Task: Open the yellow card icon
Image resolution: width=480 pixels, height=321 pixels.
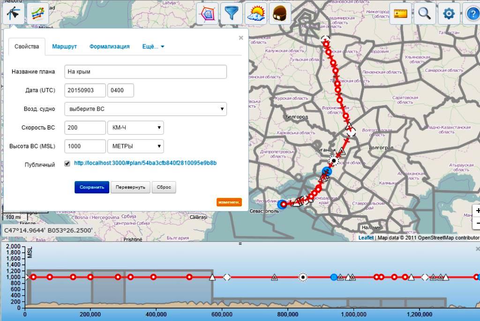Action: click(400, 14)
